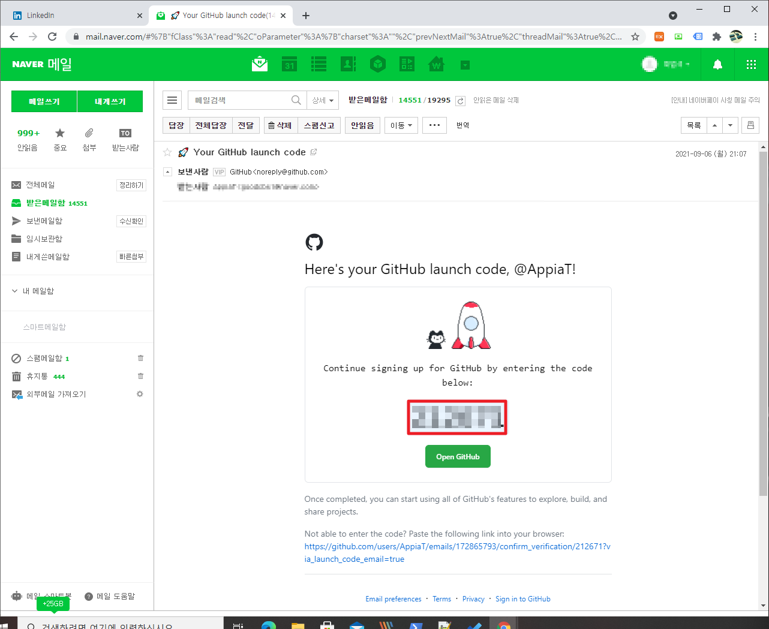Refresh inbox with circular arrow icon
769x629 pixels.
460,101
